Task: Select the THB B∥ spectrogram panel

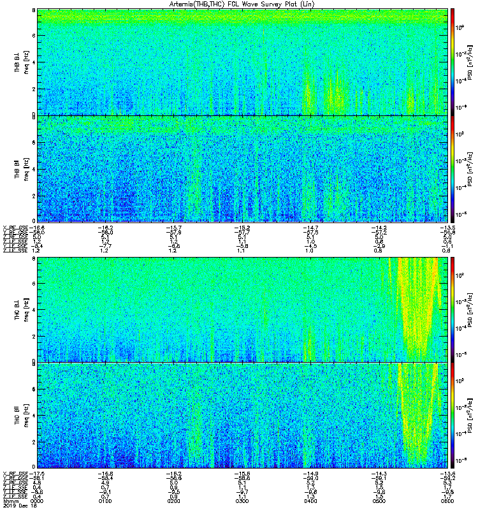Action: pos(242,169)
